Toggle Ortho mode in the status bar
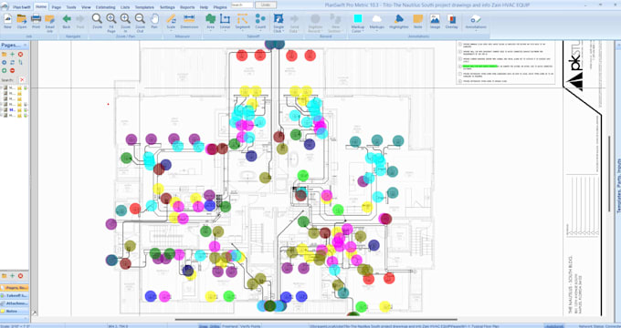The image size is (621, 328). click(x=215, y=326)
